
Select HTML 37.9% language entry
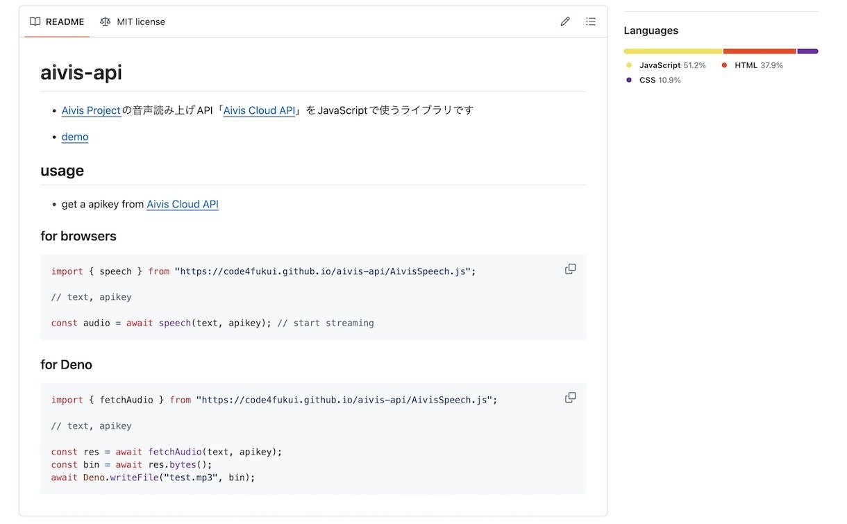coord(752,65)
